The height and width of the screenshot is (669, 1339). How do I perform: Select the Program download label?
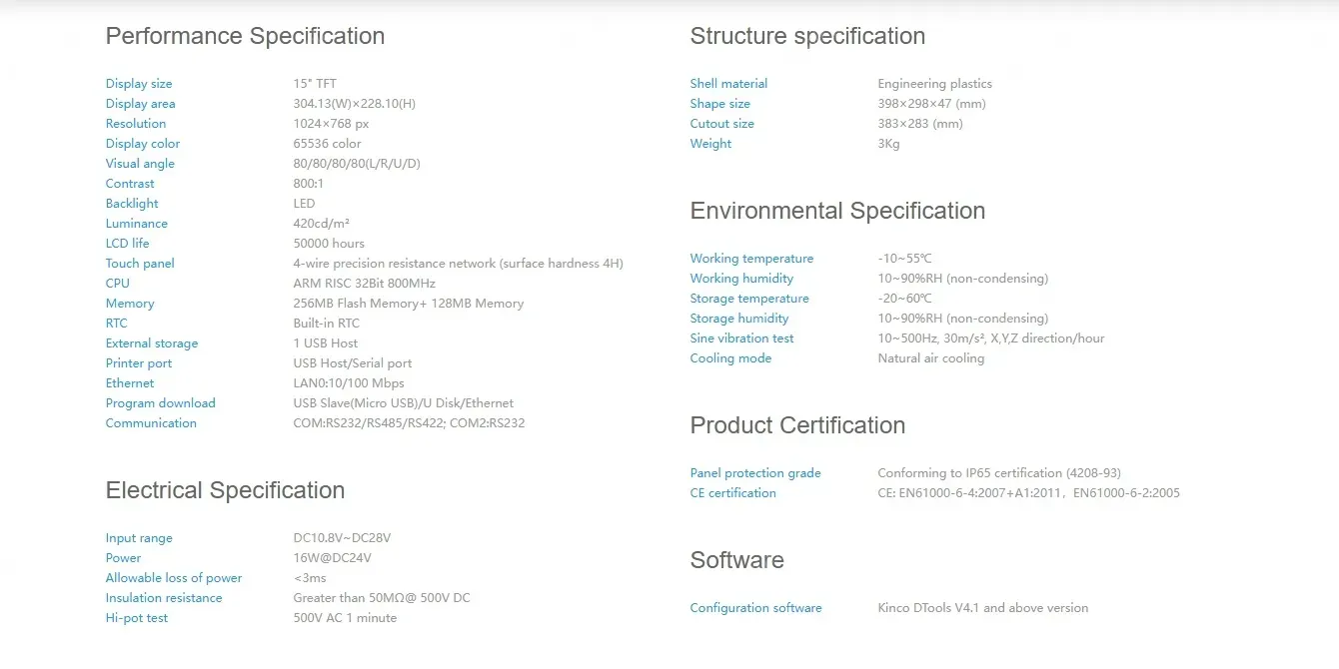point(160,403)
